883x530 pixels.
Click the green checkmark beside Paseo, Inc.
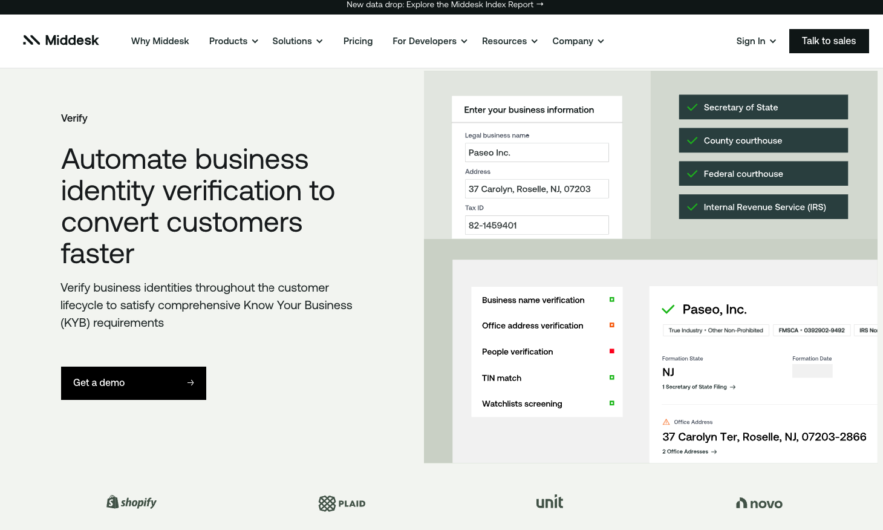coord(668,310)
